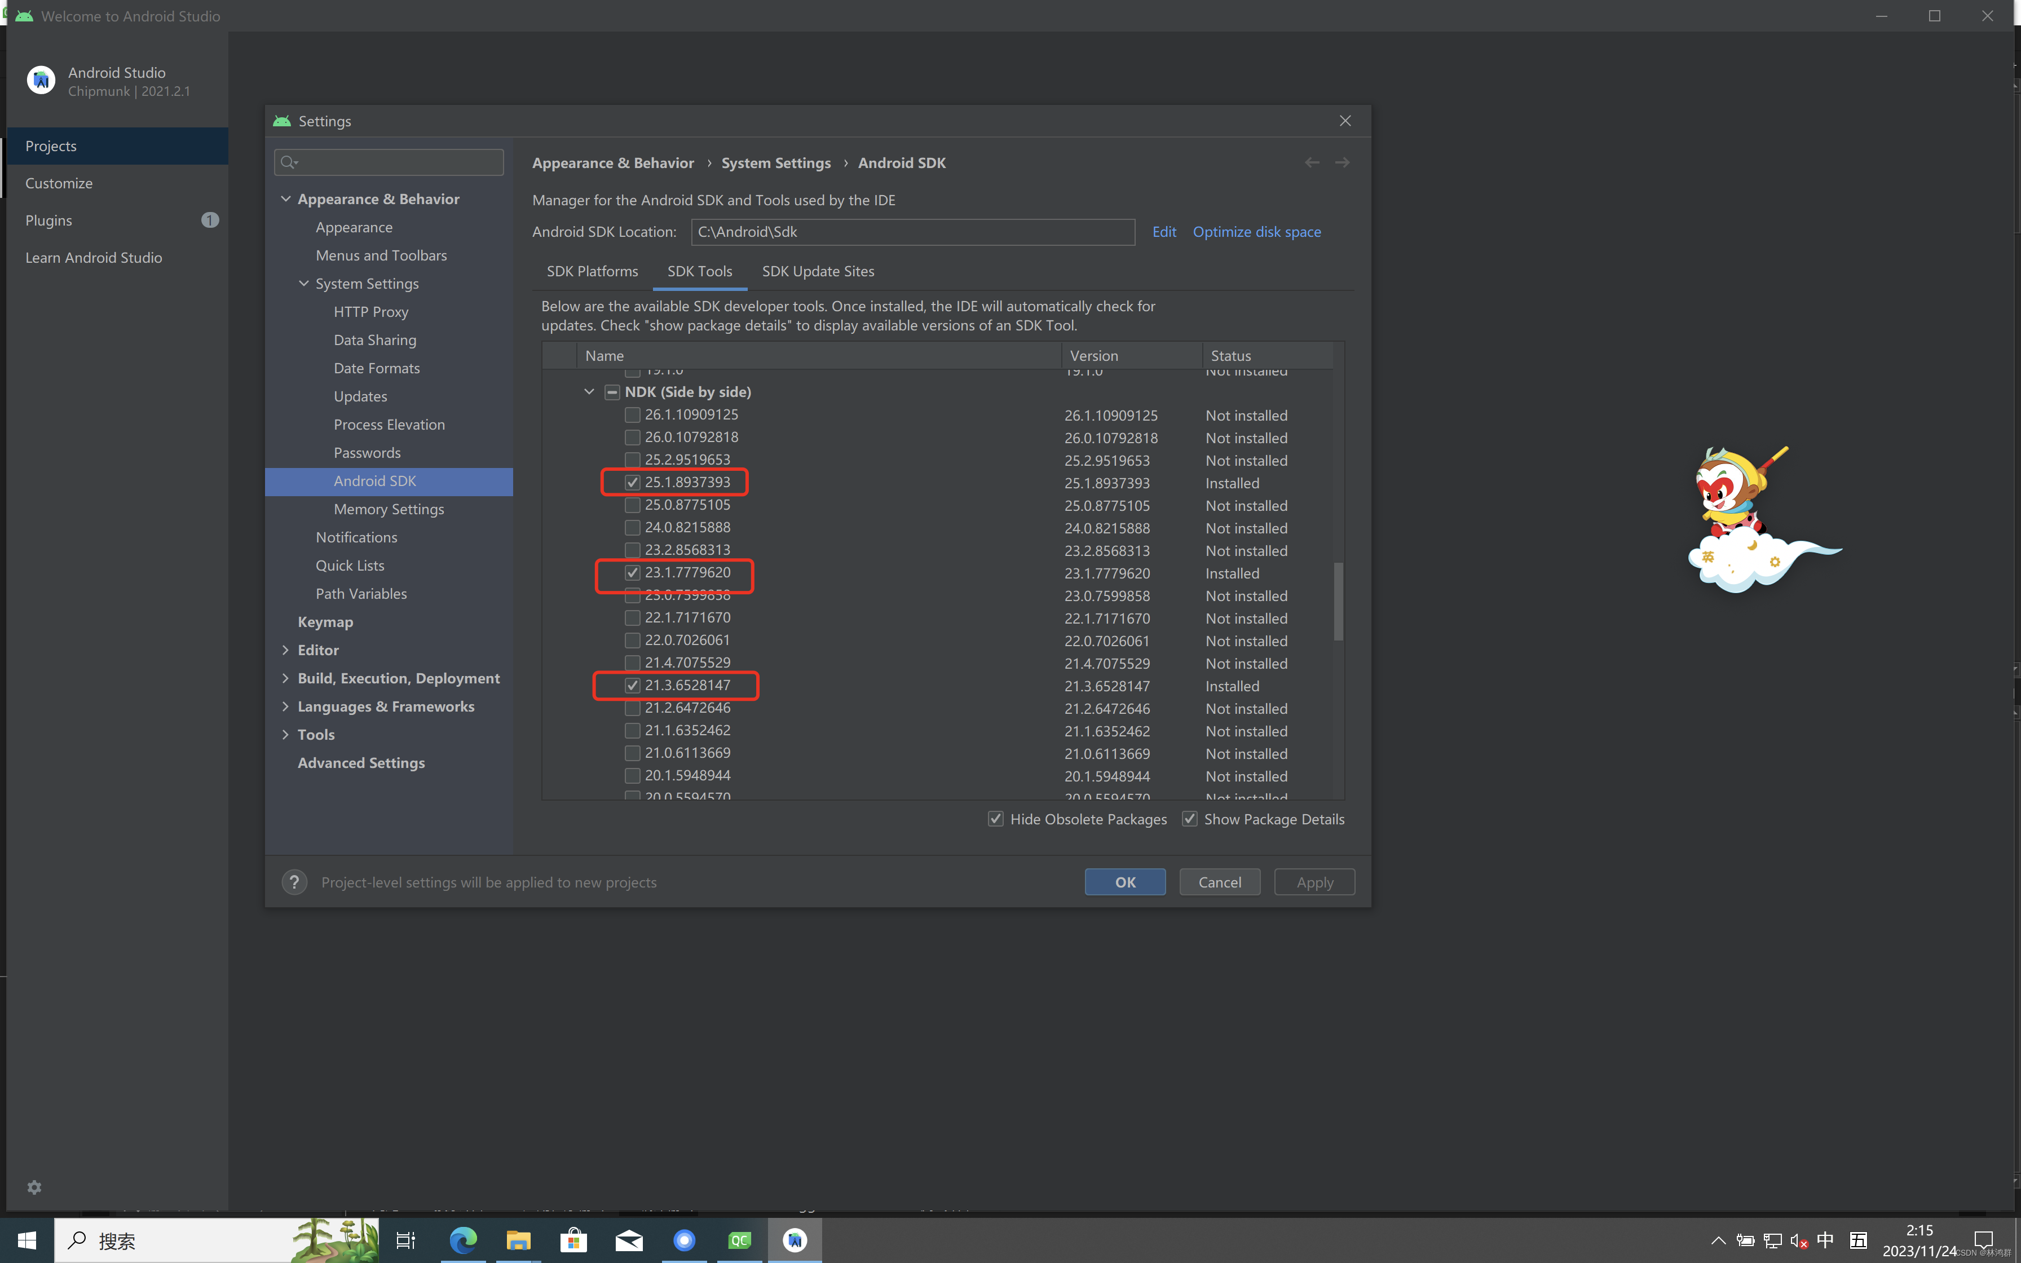Image resolution: width=2021 pixels, height=1263 pixels.
Task: Click Optimize disk space link
Action: tap(1256, 231)
